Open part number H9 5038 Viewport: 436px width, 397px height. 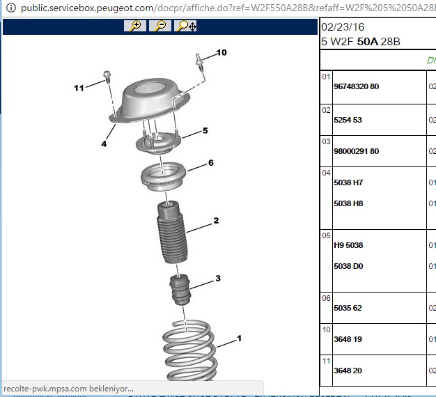point(348,245)
